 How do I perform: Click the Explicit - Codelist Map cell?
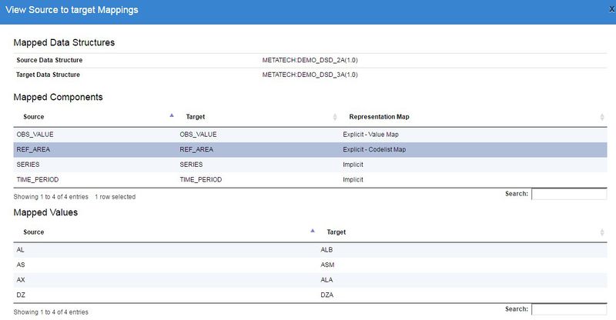[x=374, y=149]
